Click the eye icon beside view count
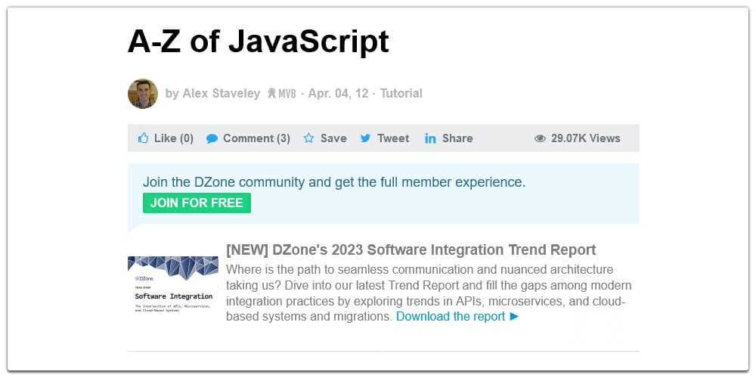This screenshot has height=378, width=756. [540, 138]
